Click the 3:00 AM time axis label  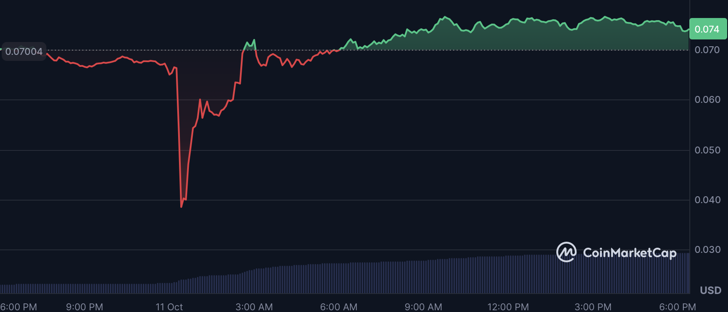click(254, 307)
